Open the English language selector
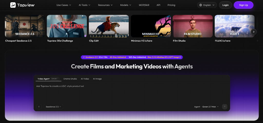The image size is (263, 123). click(207, 5)
